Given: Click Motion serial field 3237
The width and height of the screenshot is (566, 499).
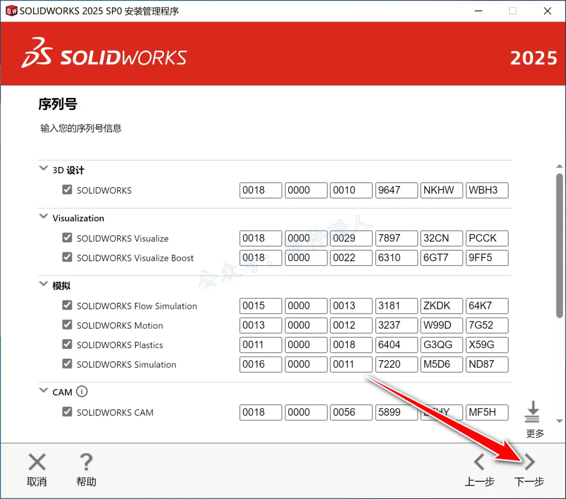Looking at the screenshot, I should [396, 325].
